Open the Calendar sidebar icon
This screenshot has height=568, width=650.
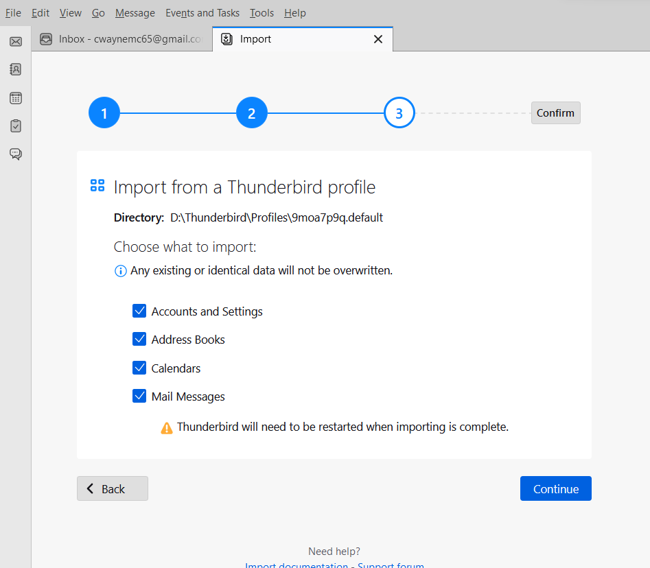tap(15, 98)
